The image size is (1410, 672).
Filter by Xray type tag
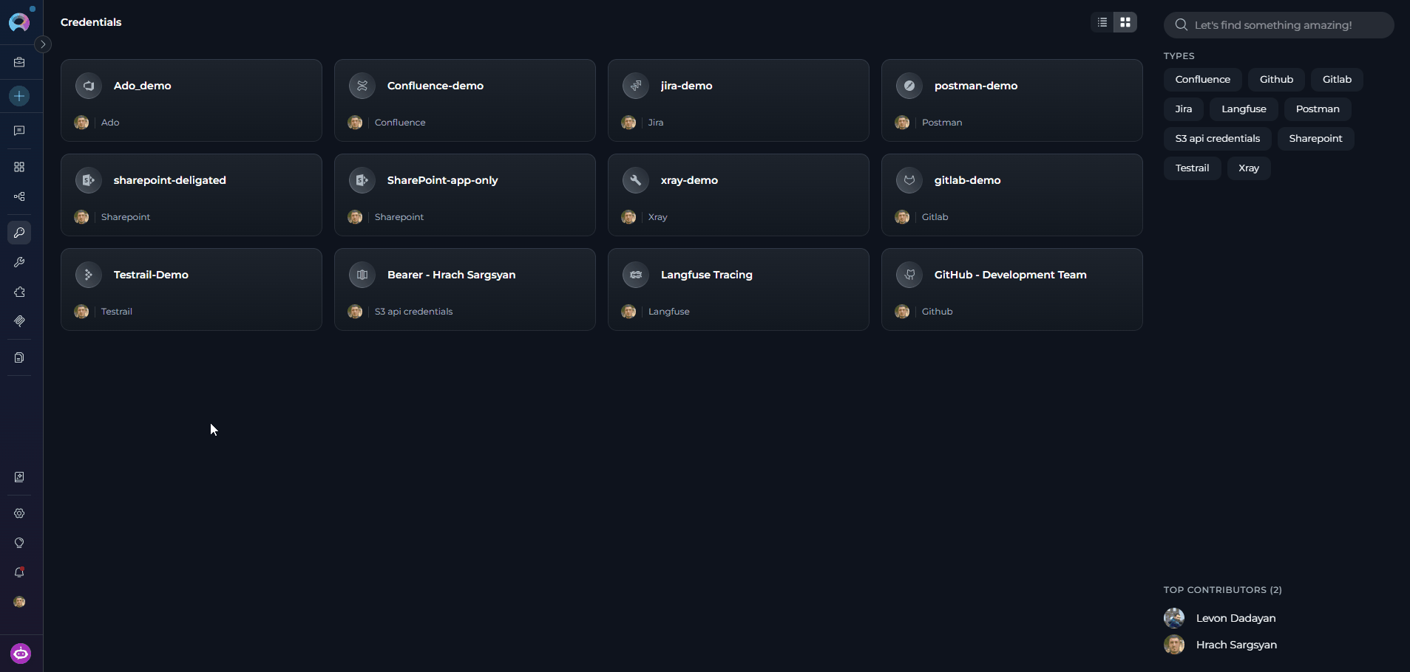(1249, 168)
